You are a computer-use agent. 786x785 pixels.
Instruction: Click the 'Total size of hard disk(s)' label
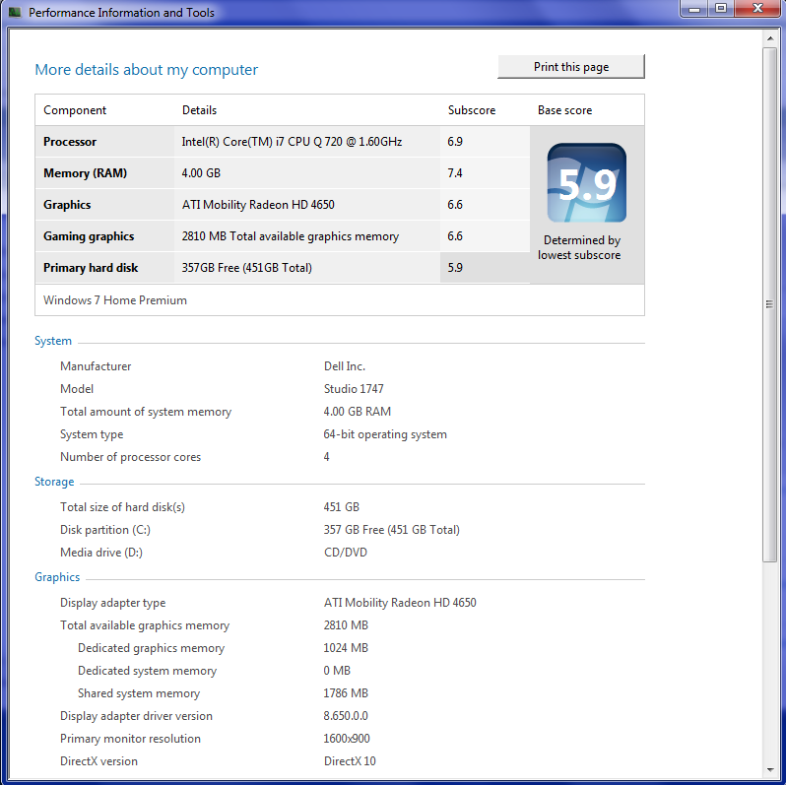click(122, 507)
